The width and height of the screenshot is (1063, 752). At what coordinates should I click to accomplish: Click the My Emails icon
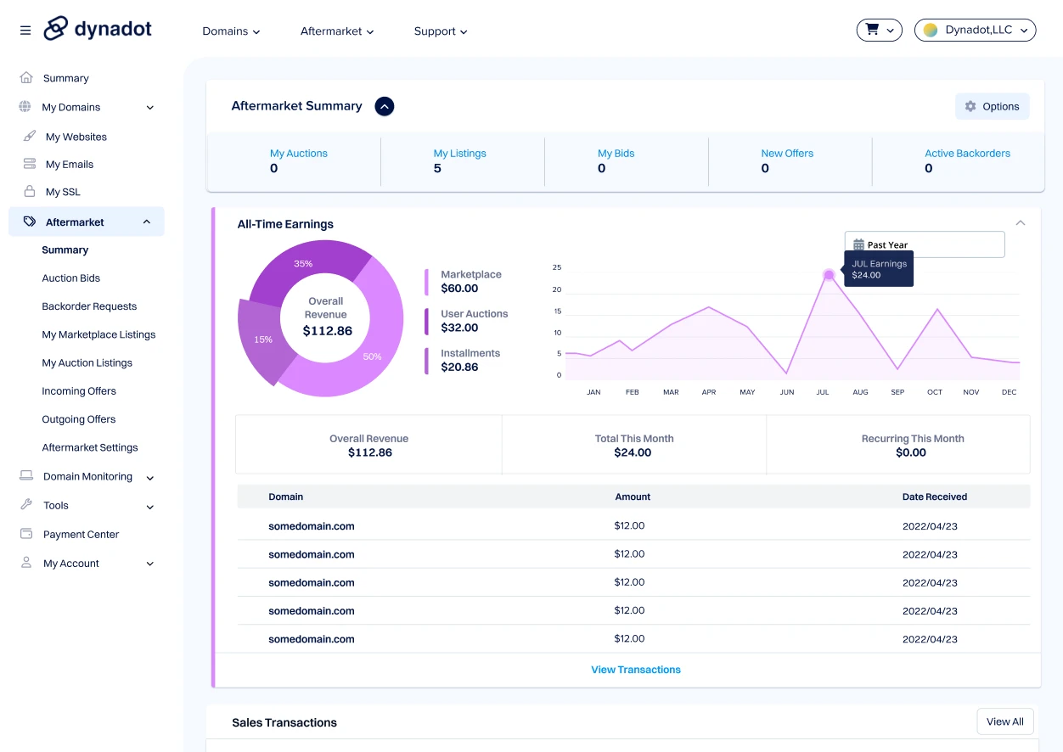click(x=30, y=165)
